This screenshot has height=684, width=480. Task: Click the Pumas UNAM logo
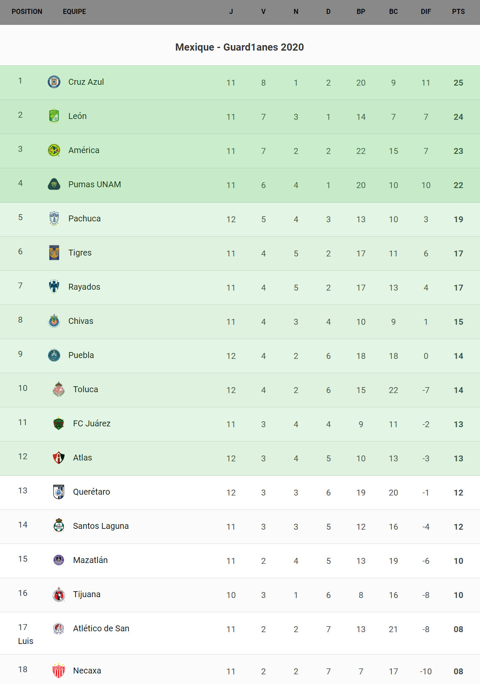(54, 184)
